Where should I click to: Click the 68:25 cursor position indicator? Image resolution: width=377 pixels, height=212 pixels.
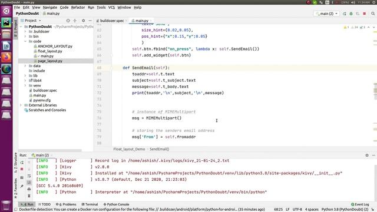(278, 210)
